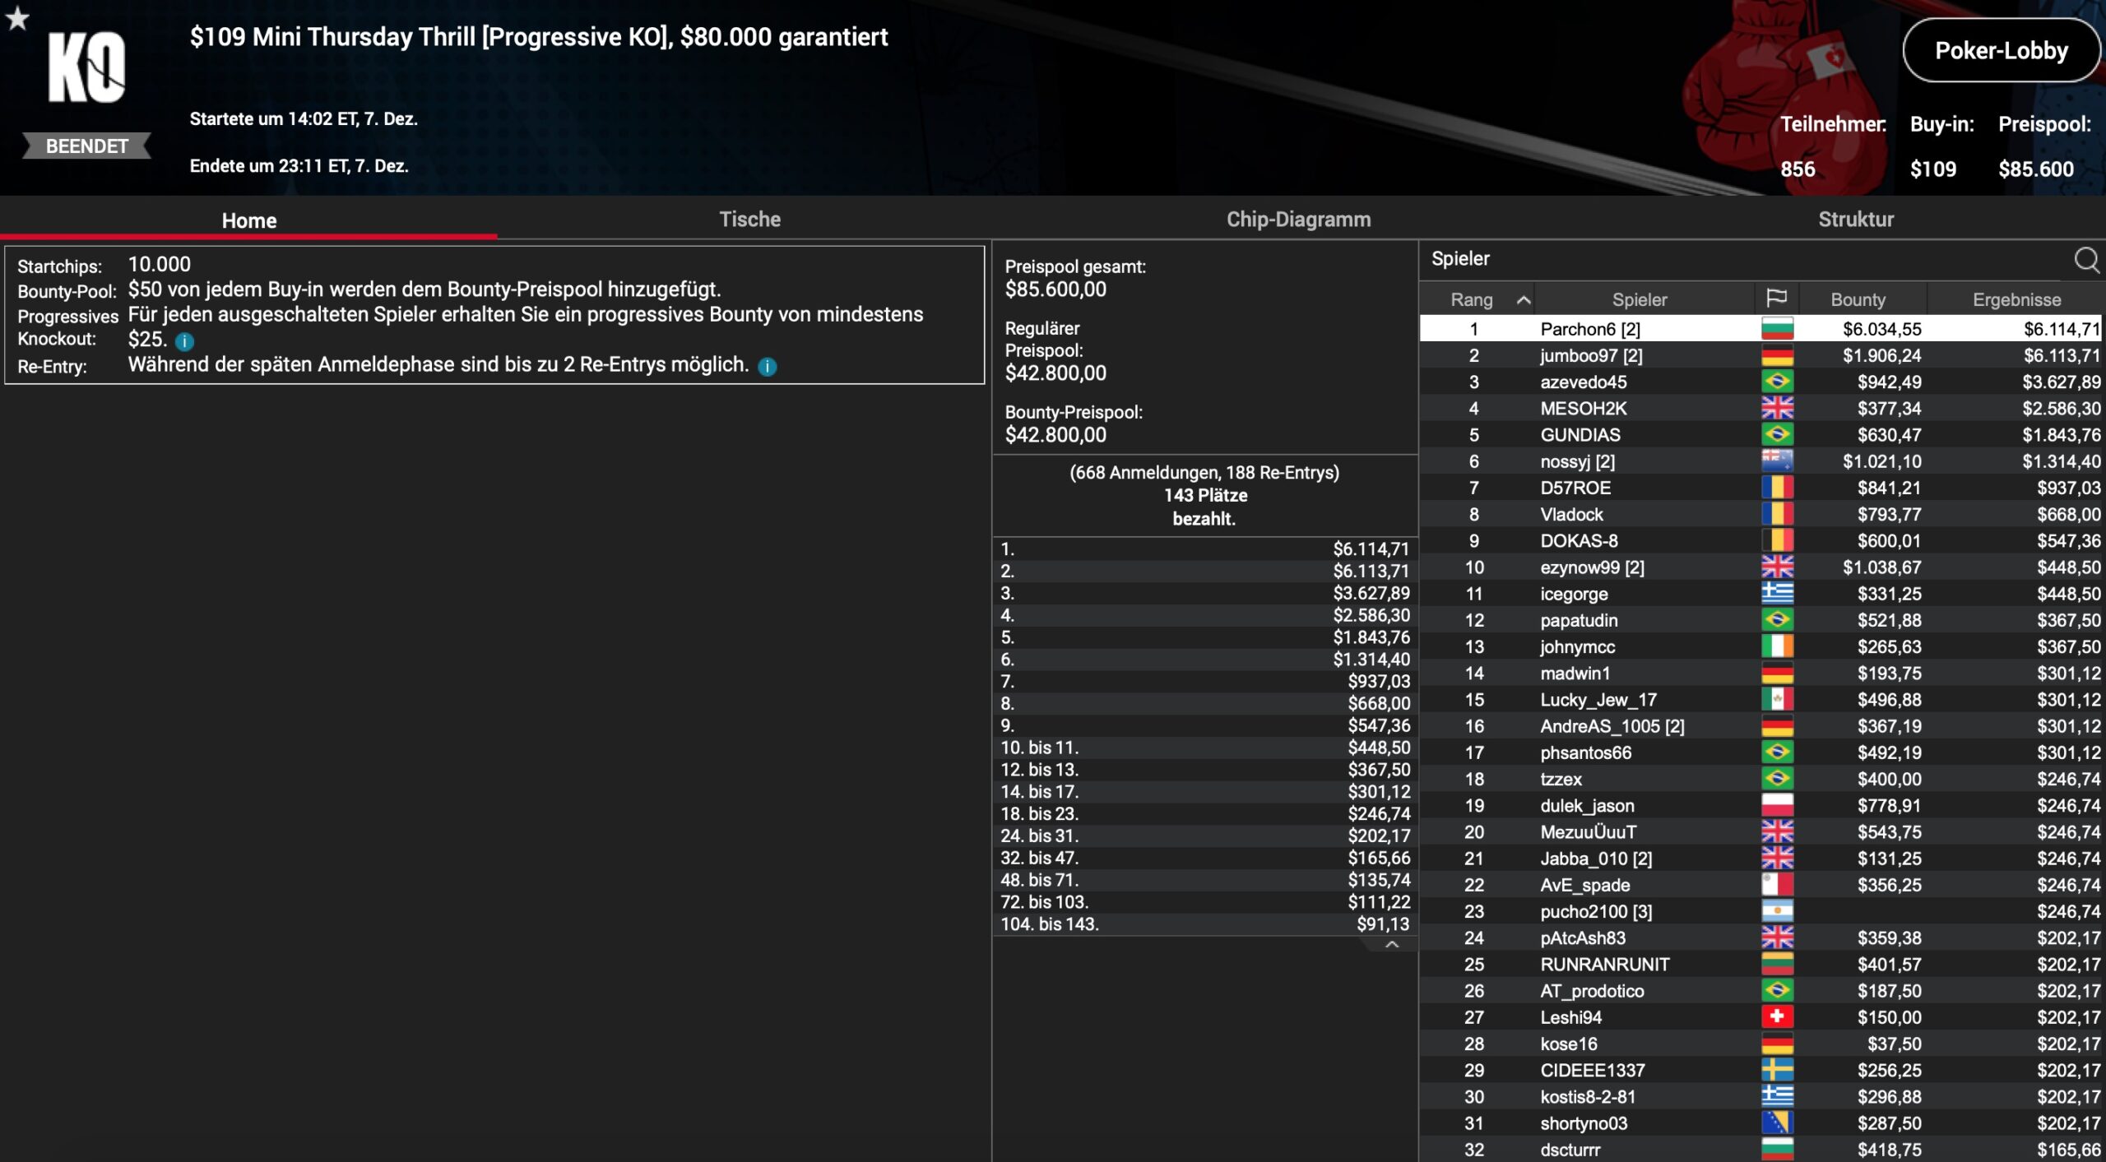Screen dimensions: 2106x1162
Task: Collapse the payout list with chevron
Action: [1392, 945]
